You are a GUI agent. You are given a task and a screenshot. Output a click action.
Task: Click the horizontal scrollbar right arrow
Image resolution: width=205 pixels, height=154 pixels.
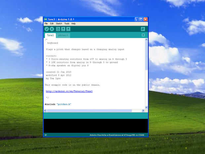pos(143,111)
